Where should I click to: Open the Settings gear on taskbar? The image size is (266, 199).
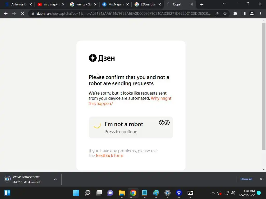point(168,193)
